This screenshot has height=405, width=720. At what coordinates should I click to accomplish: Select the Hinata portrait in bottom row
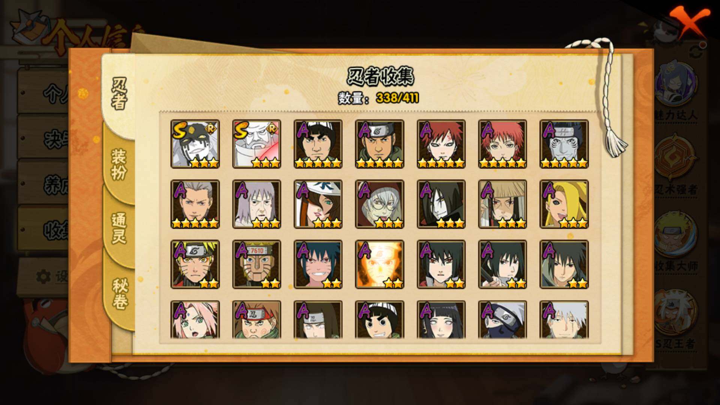tap(441, 319)
